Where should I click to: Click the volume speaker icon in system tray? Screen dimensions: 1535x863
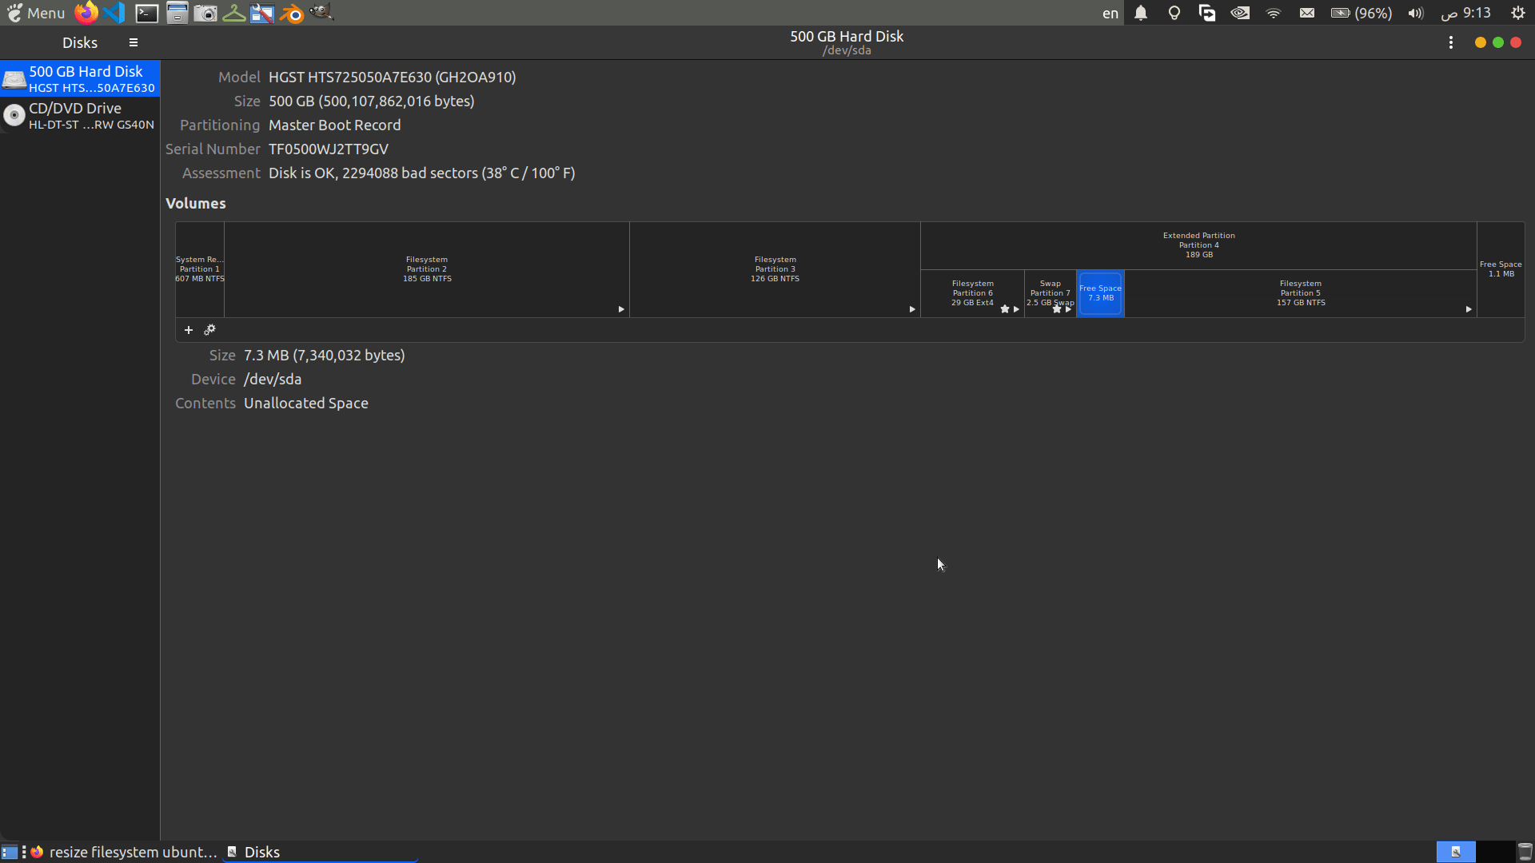(x=1414, y=13)
